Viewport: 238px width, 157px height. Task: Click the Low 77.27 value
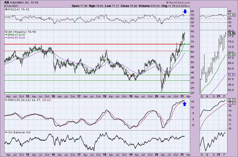pyautogui.click(x=112, y=6)
